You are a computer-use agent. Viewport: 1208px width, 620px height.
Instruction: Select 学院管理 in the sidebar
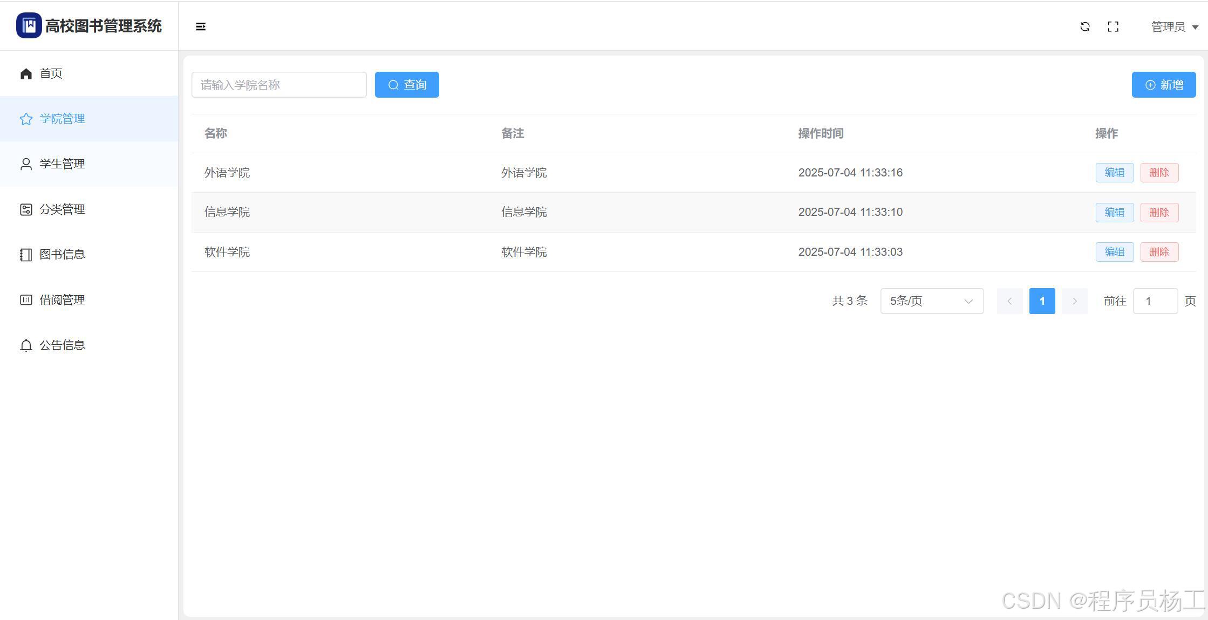click(62, 119)
